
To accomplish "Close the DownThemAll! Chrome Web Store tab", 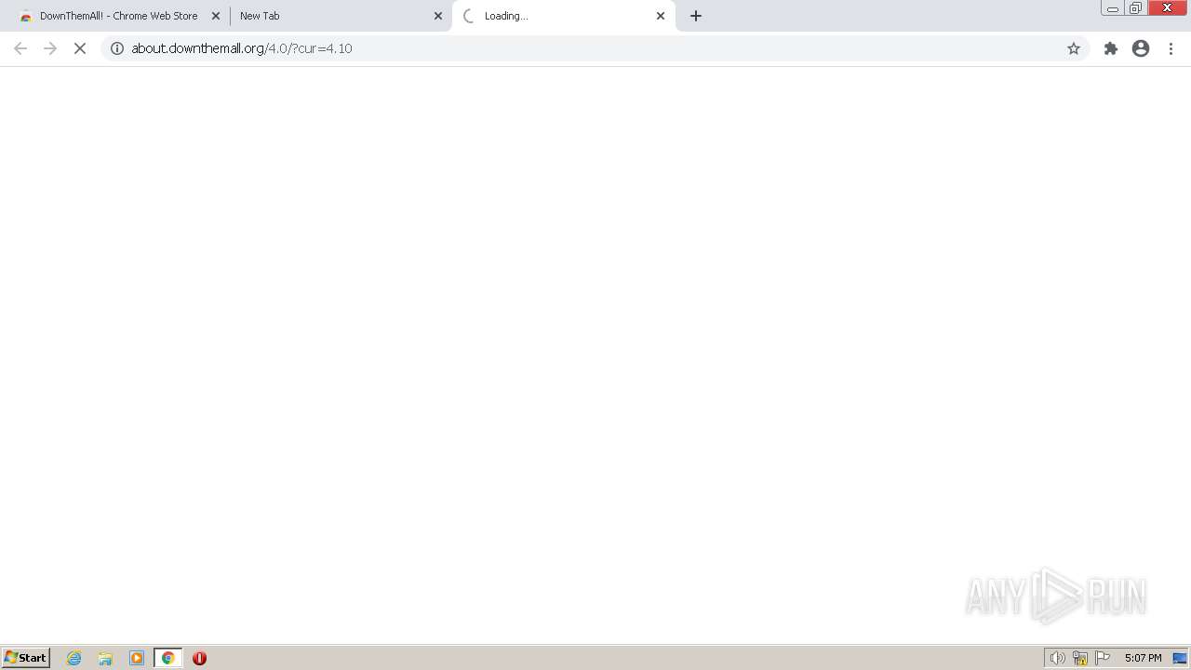I will click(x=216, y=16).
